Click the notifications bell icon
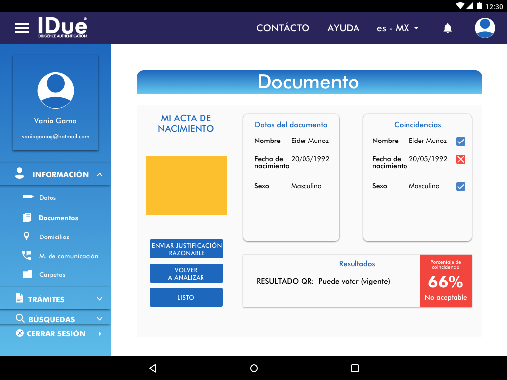 point(447,28)
